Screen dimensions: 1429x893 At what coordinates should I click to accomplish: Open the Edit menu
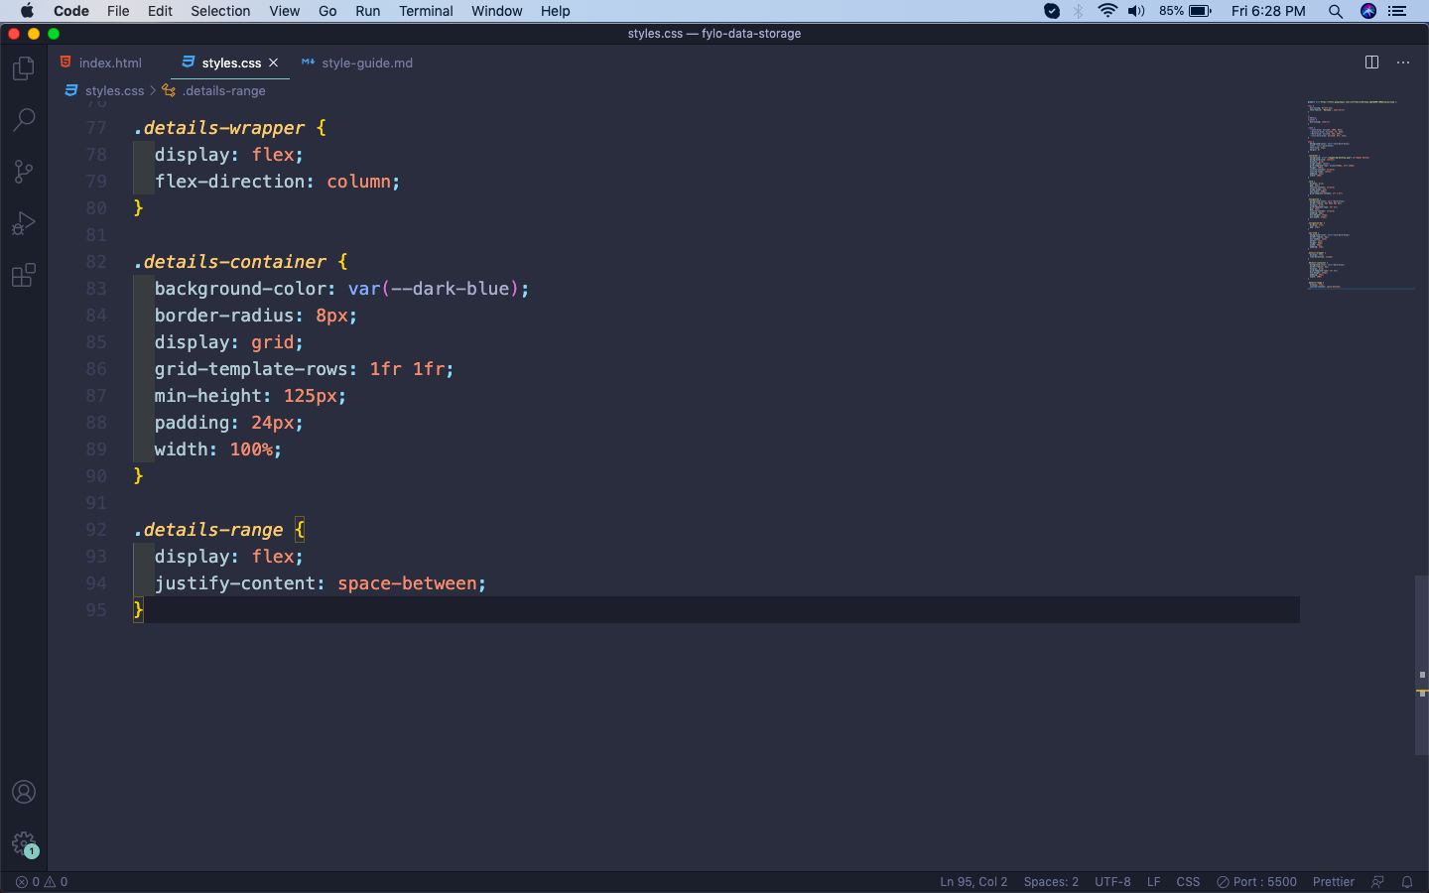(160, 11)
